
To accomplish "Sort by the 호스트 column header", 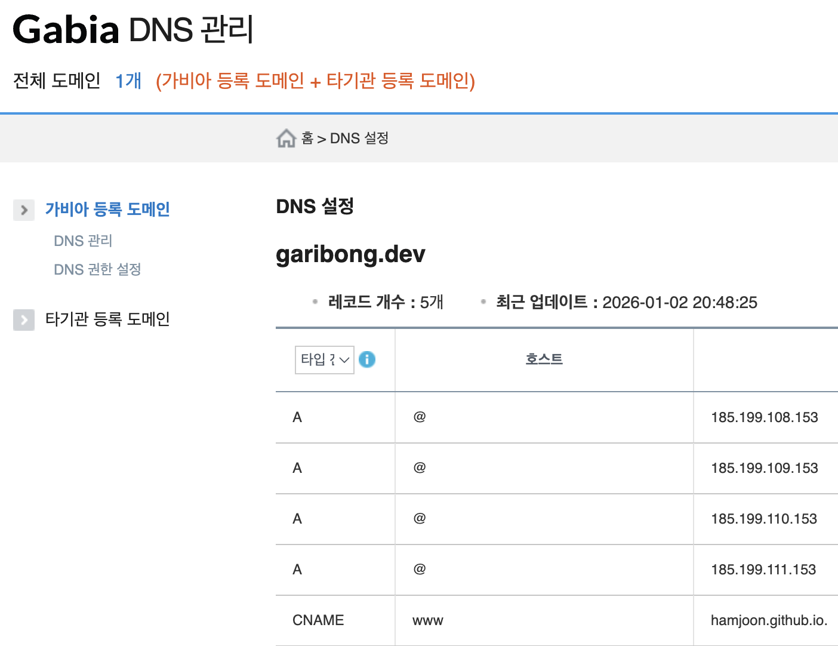I will [544, 359].
